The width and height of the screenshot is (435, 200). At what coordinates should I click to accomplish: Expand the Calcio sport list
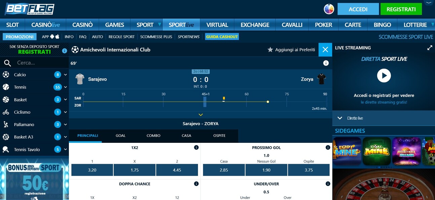[65, 75]
